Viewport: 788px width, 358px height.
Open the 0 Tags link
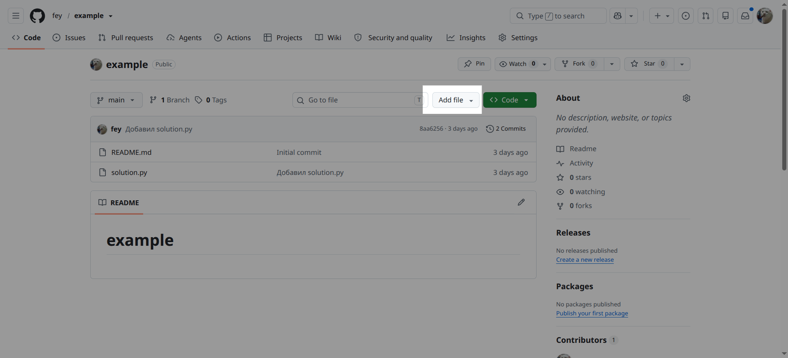(211, 100)
